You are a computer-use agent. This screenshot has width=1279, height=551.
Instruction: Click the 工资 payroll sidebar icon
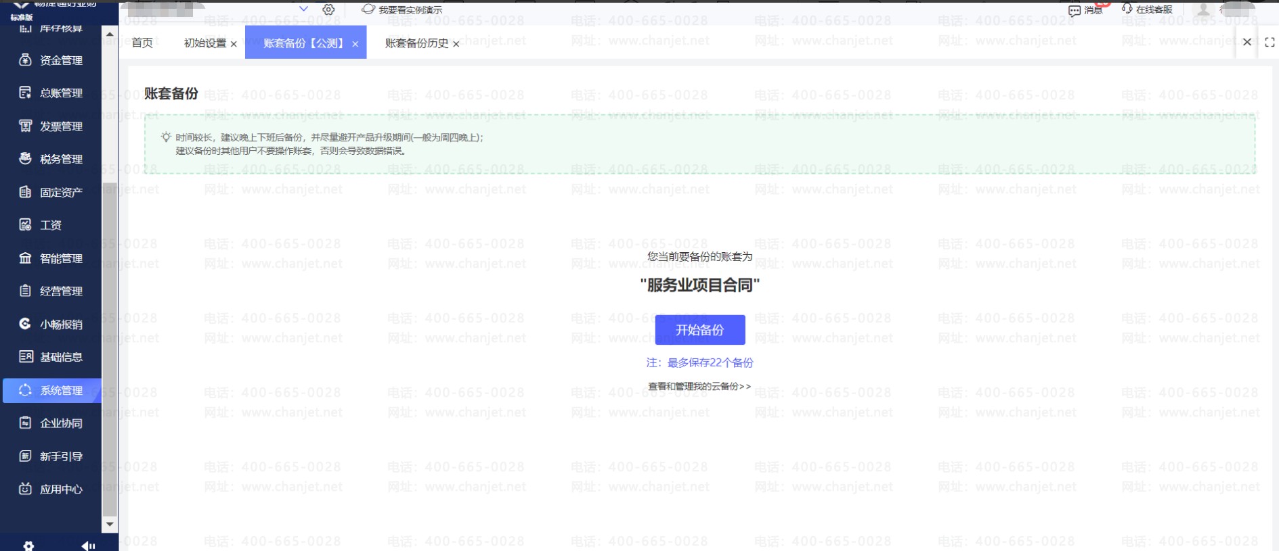coord(25,224)
